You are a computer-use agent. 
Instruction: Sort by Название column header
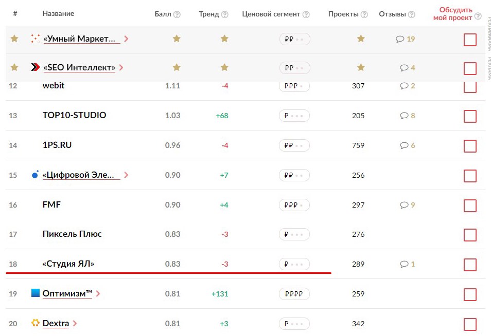point(58,13)
